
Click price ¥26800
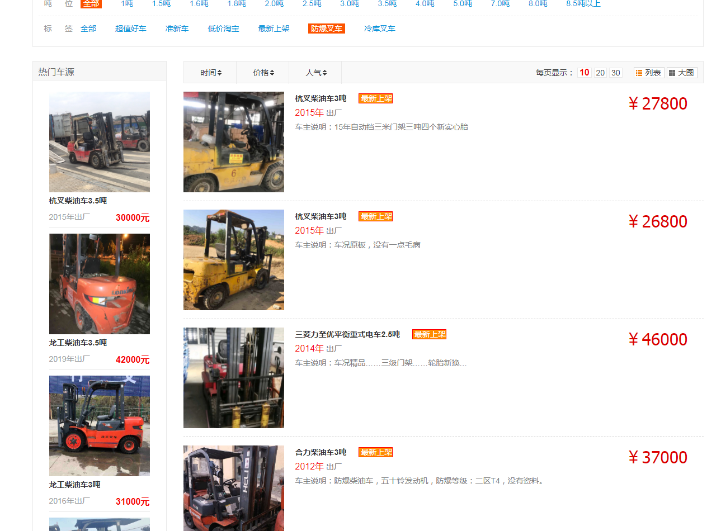tap(658, 221)
